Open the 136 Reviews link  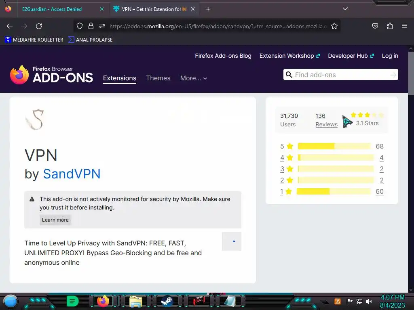(326, 120)
